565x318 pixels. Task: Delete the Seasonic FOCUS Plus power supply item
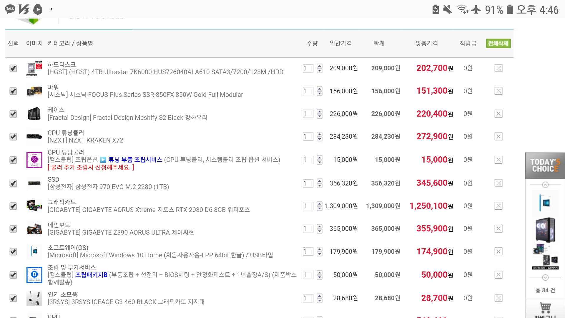point(498,91)
